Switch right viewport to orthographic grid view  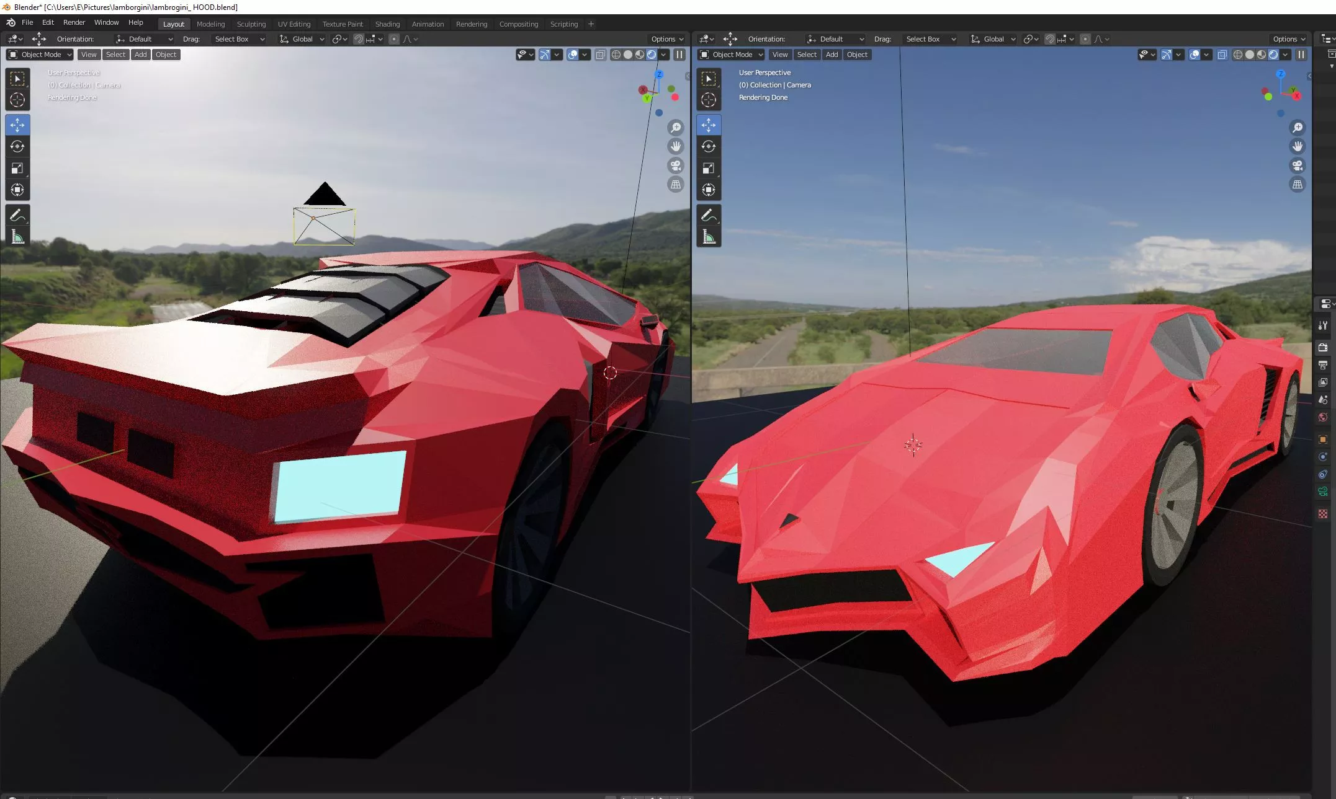(1298, 184)
